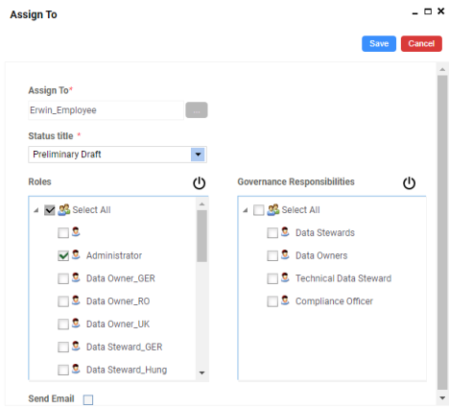Collapse the Roles Select All tree
Image resolution: width=449 pixels, height=408 pixels.
coord(36,210)
